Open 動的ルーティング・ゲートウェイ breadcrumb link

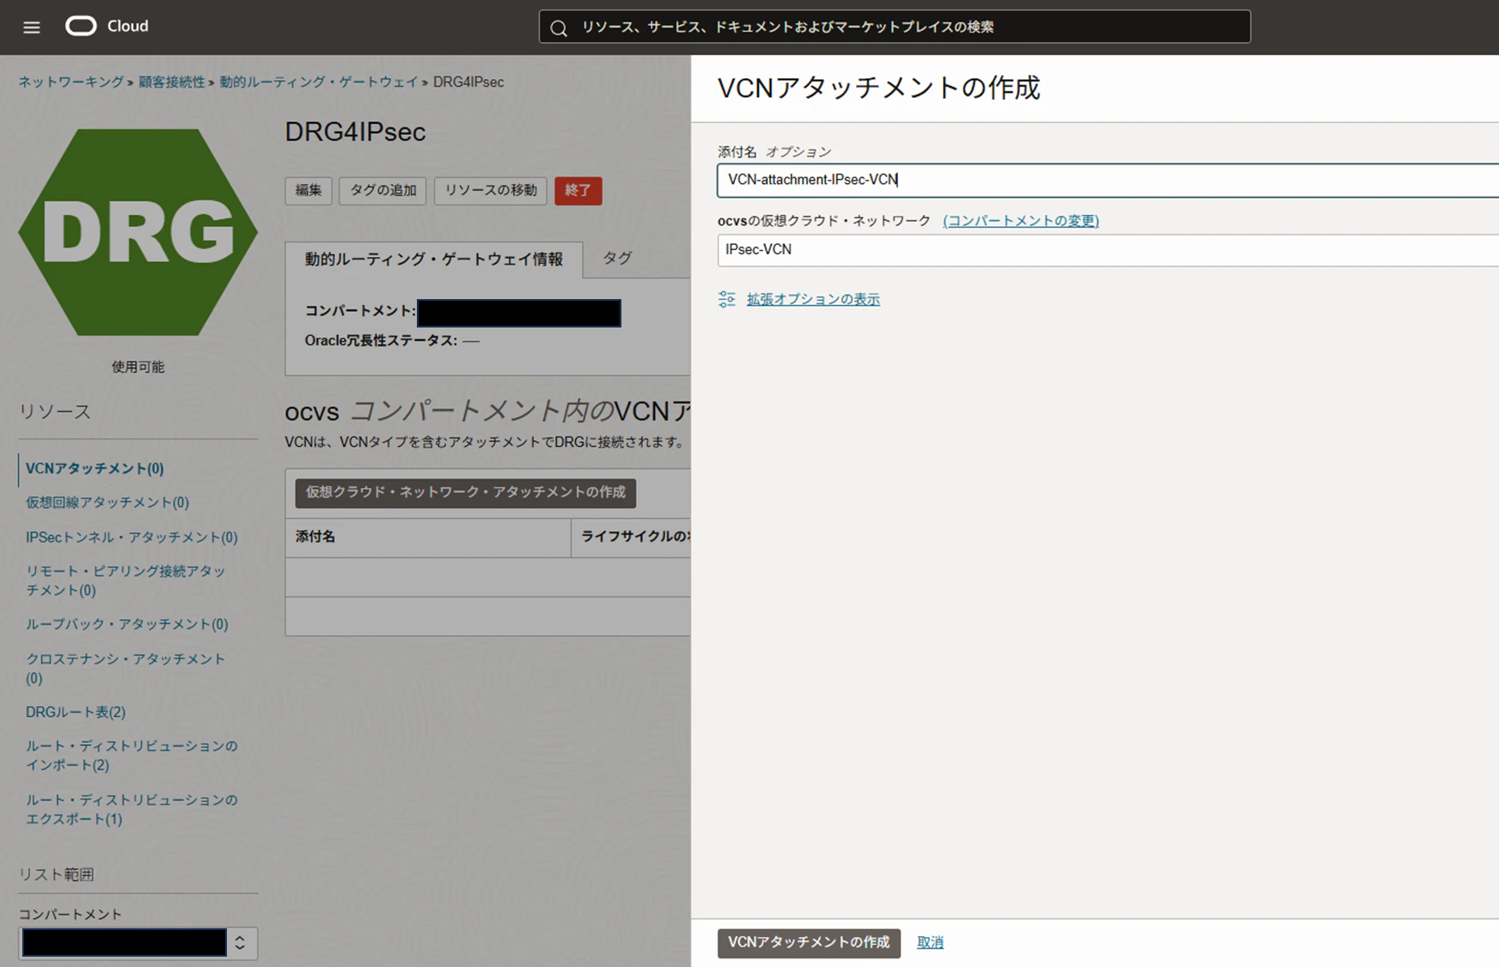(318, 83)
